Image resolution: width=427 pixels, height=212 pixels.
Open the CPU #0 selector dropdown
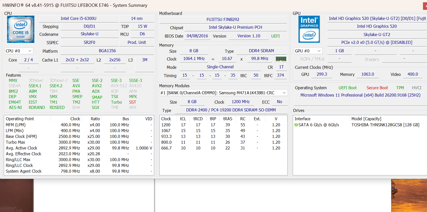pos(19,51)
